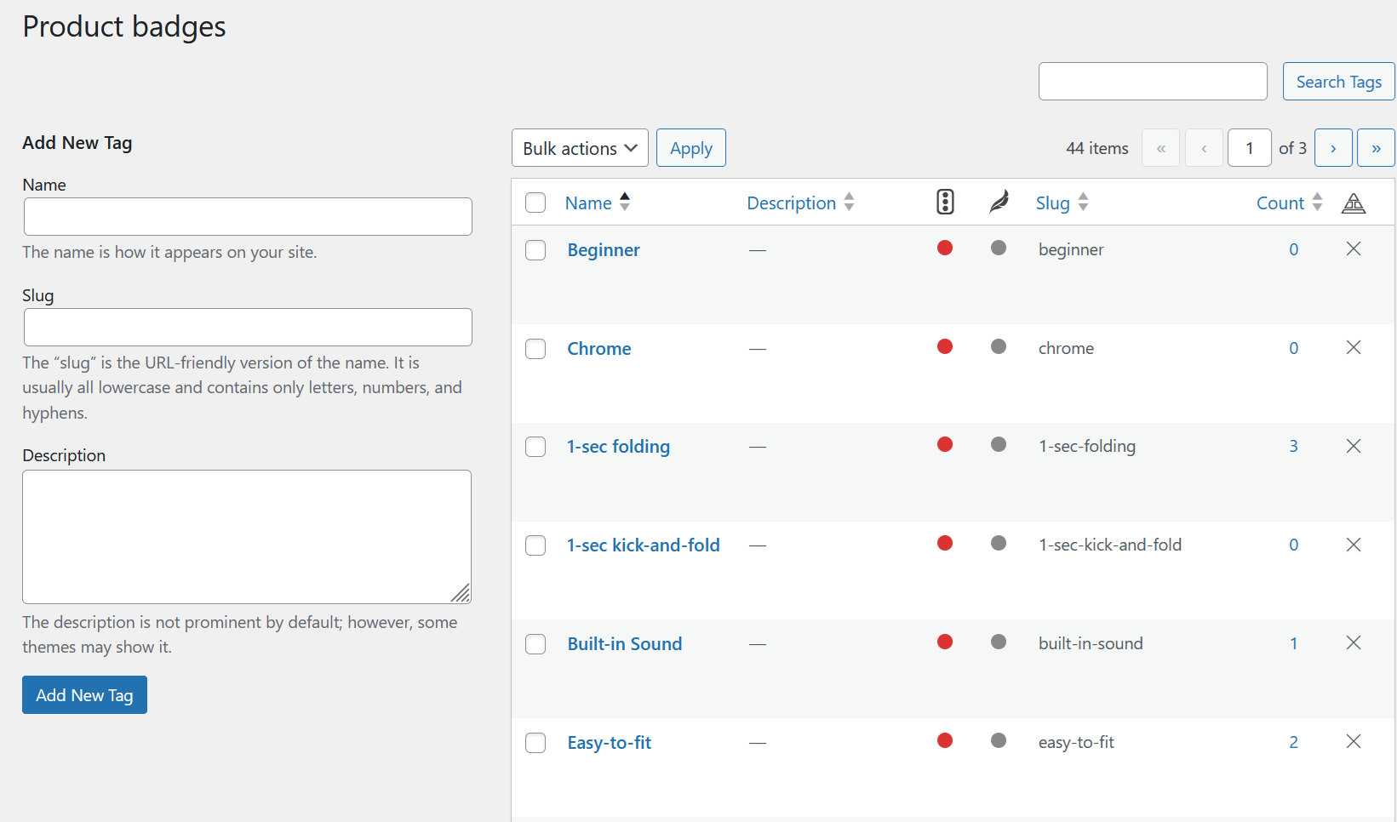The image size is (1397, 822).
Task: Open the Bulk actions dropdown
Action: tap(580, 148)
